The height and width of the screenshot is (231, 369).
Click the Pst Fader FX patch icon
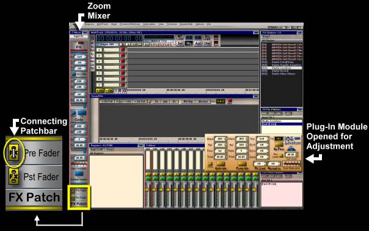tap(13, 176)
